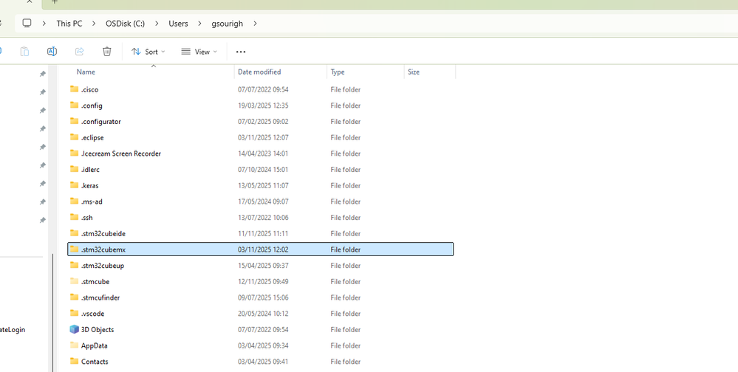Viewport: 738px width, 372px height.
Task: Select the 3D Objects cube icon
Action: pyautogui.click(x=74, y=329)
